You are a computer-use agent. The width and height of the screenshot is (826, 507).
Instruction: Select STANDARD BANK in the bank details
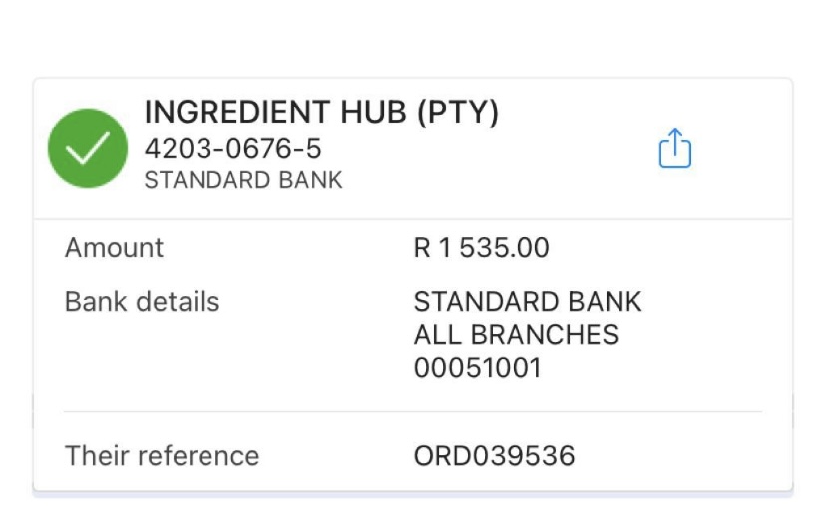coord(528,302)
